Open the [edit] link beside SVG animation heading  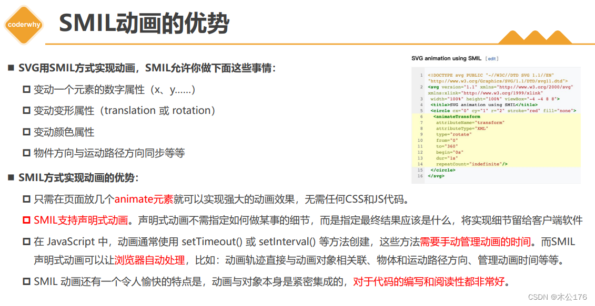(492, 59)
